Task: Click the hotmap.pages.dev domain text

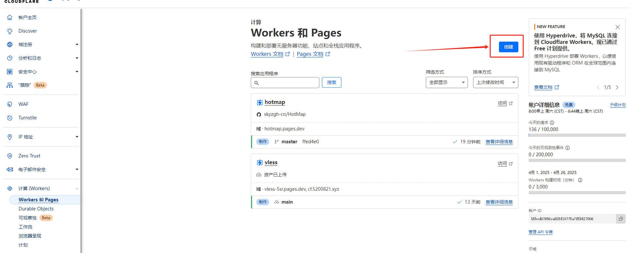Action: (284, 129)
